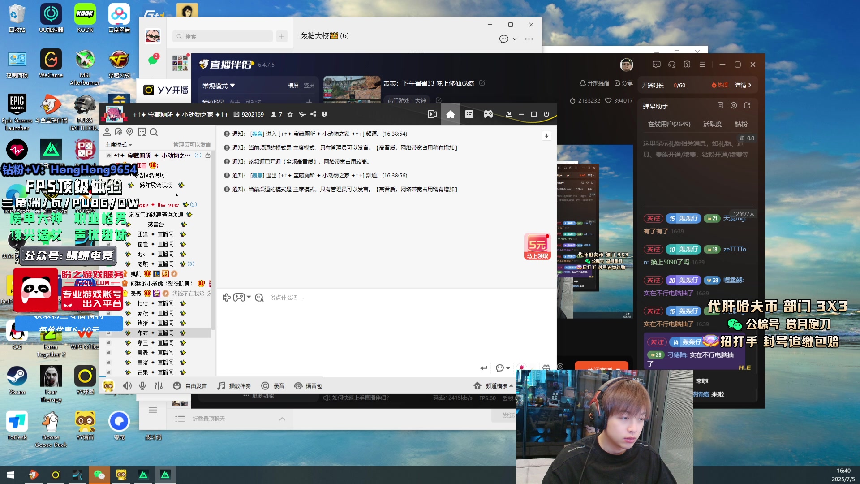This screenshot has width=860, height=484.
Task: Expand the 频道模板 channel template menu
Action: pyautogui.click(x=493, y=386)
